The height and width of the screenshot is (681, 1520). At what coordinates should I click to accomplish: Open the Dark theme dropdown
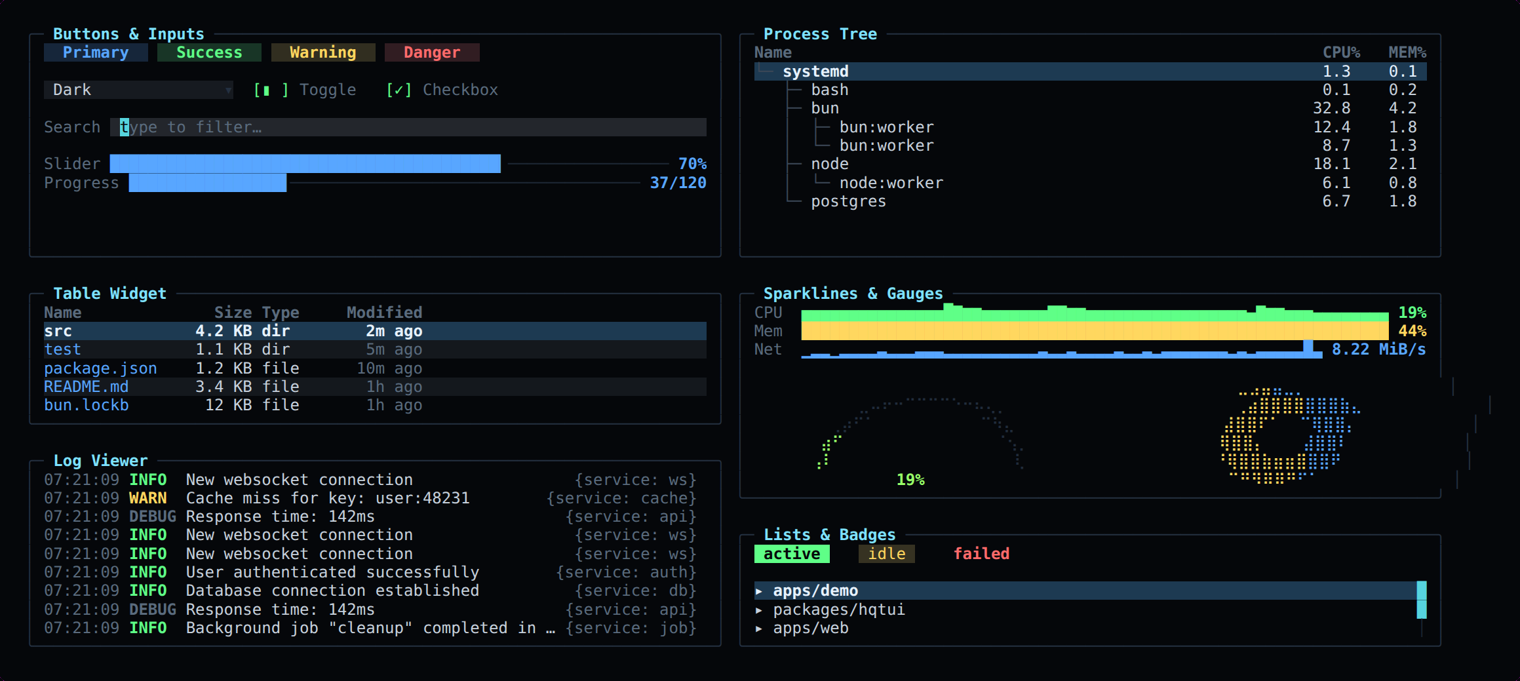[x=138, y=90]
